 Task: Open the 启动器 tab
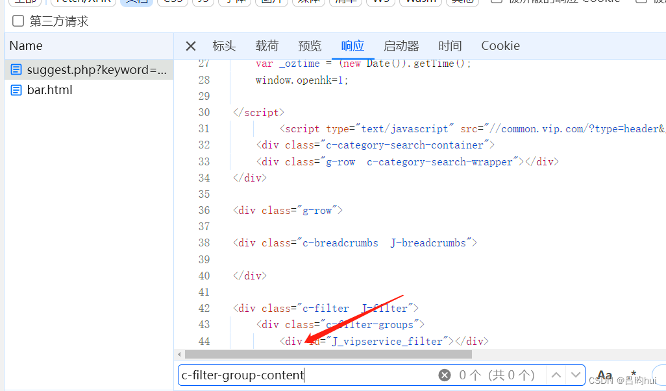401,46
